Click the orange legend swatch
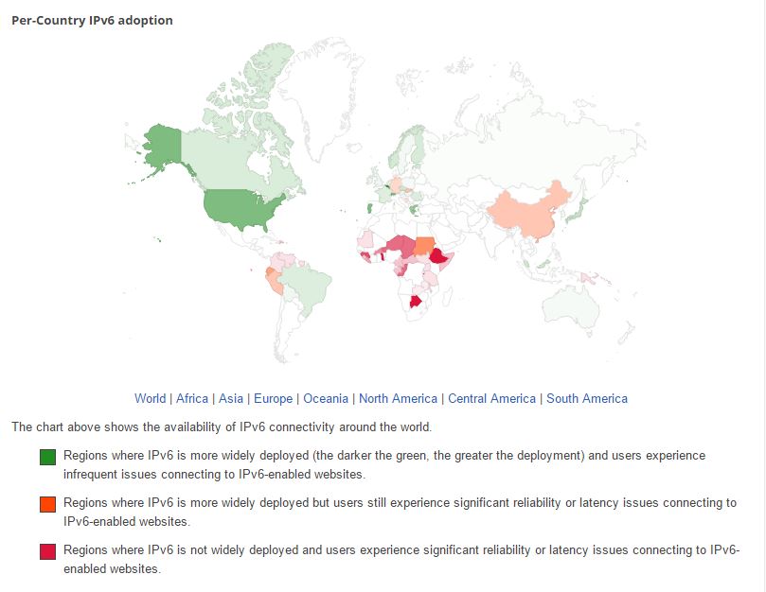 point(47,504)
